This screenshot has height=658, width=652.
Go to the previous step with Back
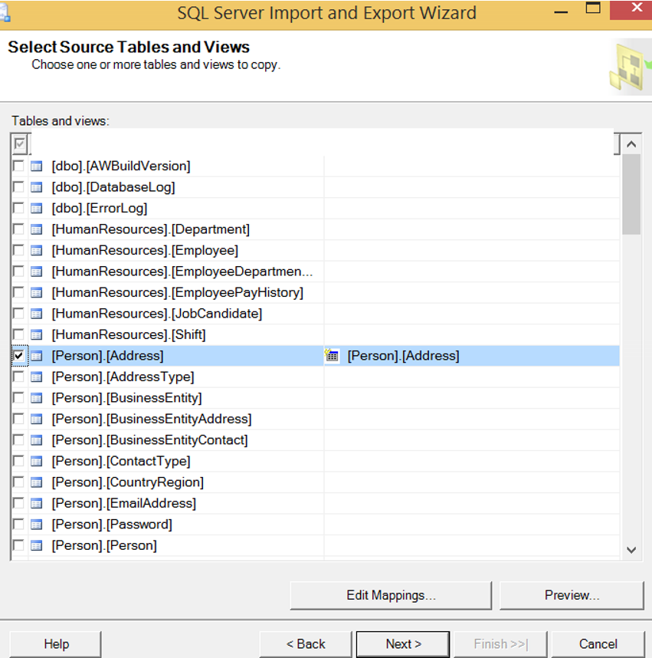[306, 644]
